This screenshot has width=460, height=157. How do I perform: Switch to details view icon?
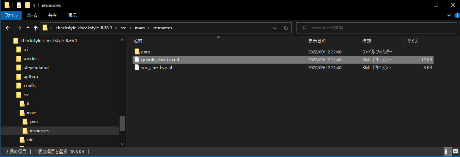tap(447, 152)
